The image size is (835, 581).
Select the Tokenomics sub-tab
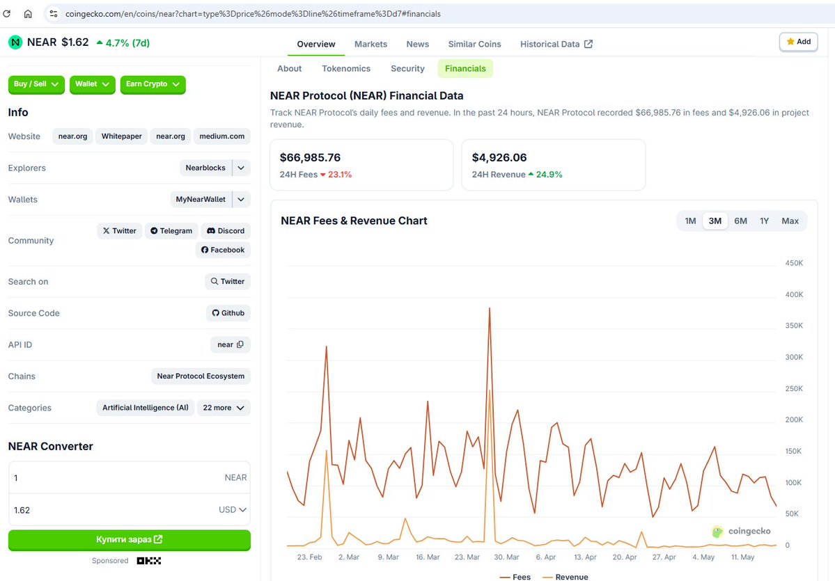coord(346,69)
